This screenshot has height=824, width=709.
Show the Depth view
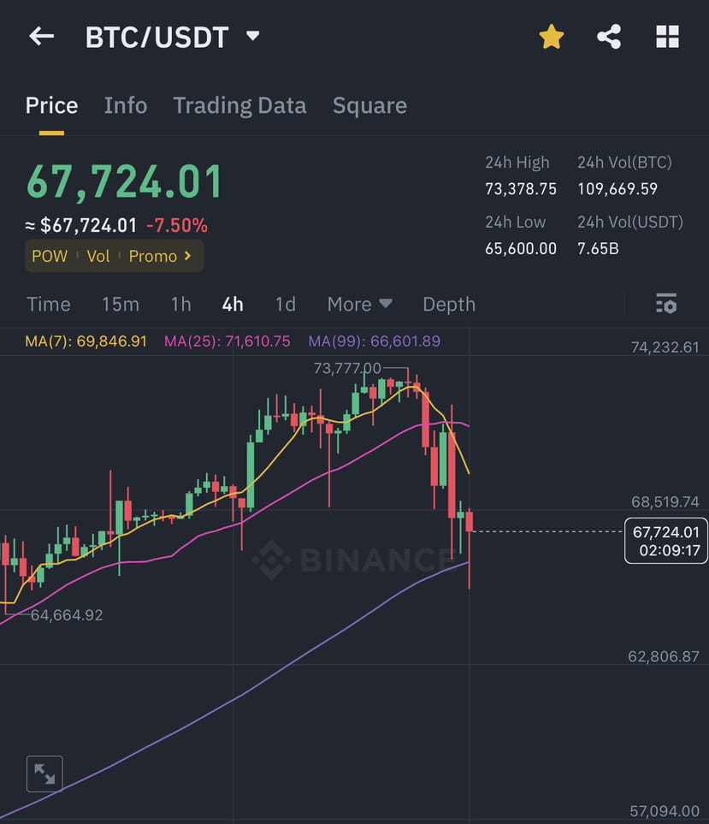(x=448, y=304)
